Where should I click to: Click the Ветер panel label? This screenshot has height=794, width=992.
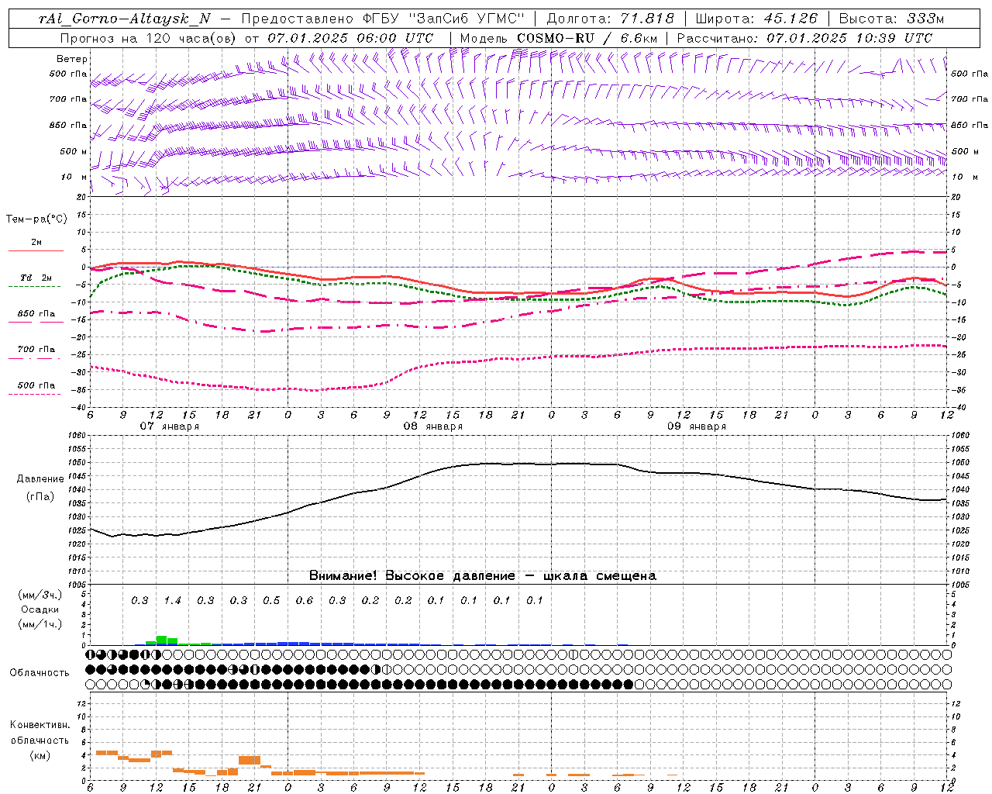(x=71, y=59)
